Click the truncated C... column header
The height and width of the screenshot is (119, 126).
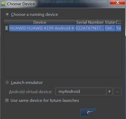(x=118, y=22)
